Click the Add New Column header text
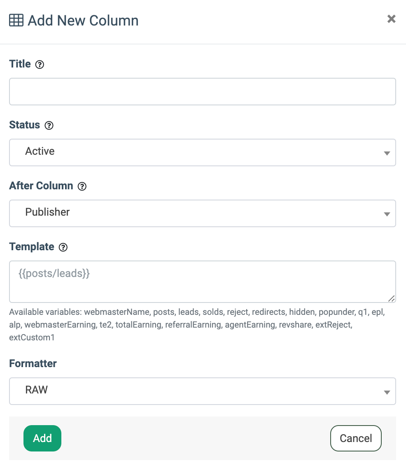 pos(83,21)
